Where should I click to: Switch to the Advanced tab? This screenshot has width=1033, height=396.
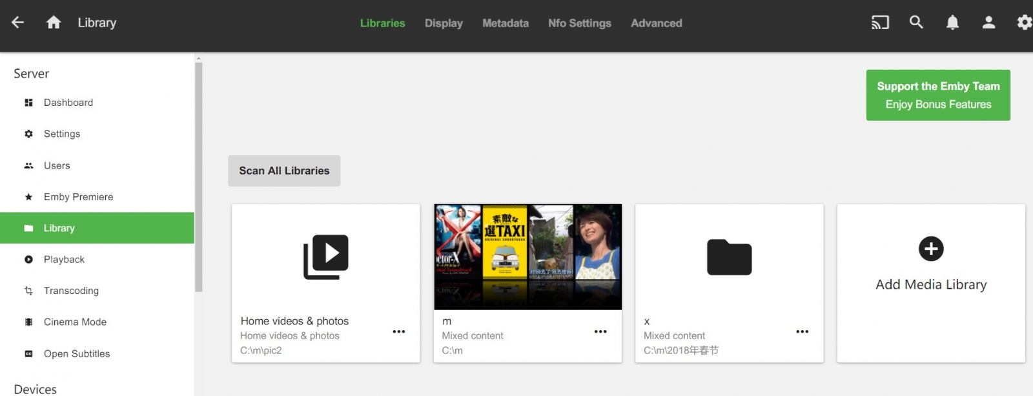[657, 23]
